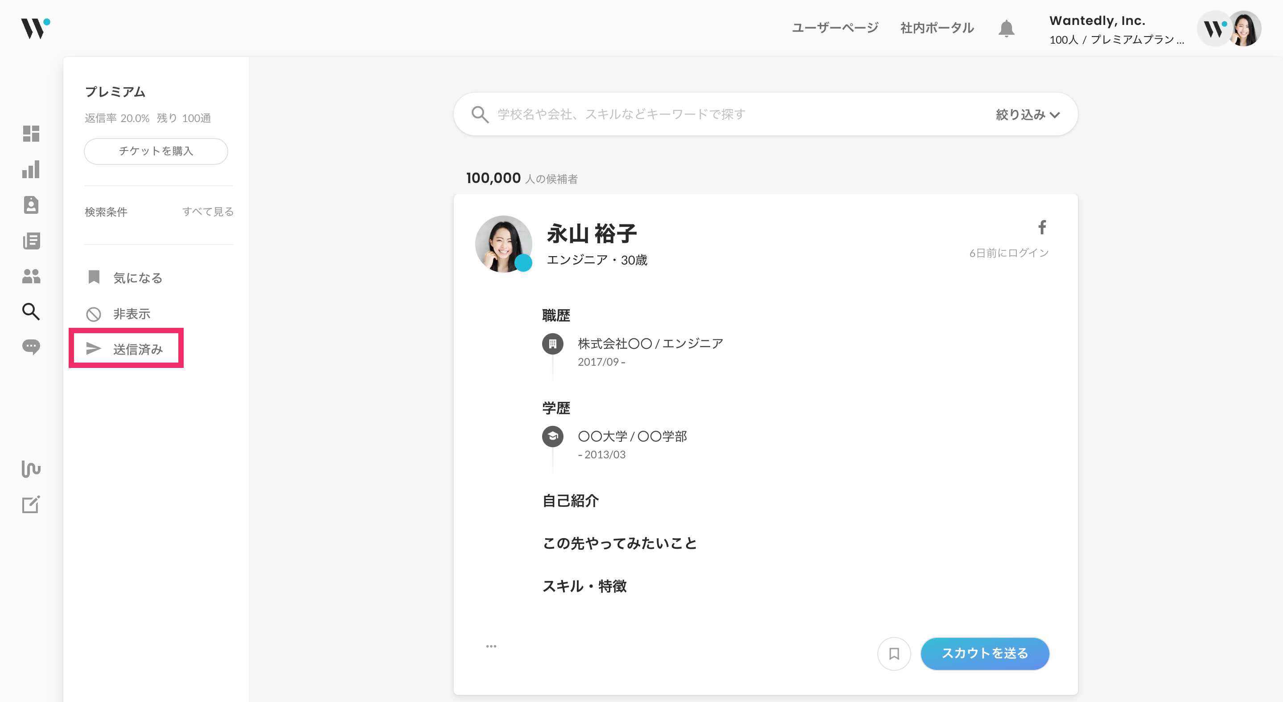The image size is (1283, 702).
Task: Click the Facebook icon on candidate card
Action: click(x=1041, y=227)
